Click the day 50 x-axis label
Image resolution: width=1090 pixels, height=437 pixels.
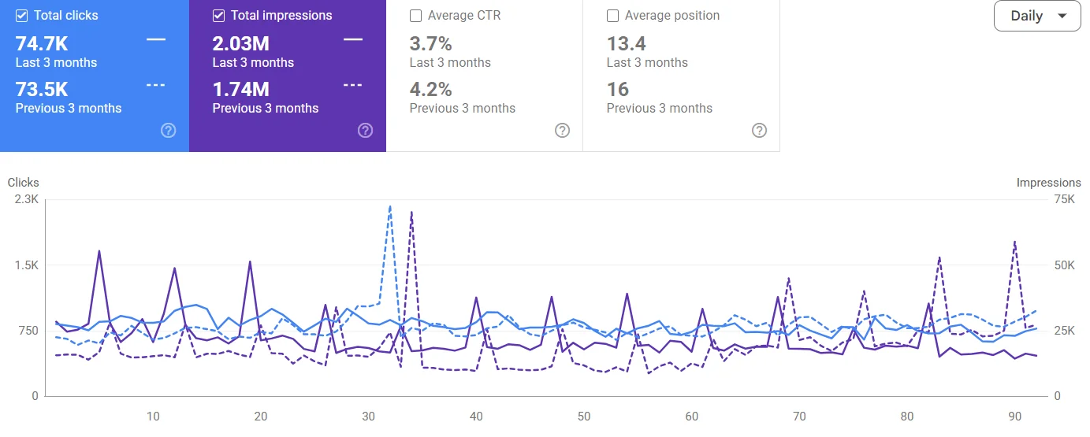coord(584,417)
